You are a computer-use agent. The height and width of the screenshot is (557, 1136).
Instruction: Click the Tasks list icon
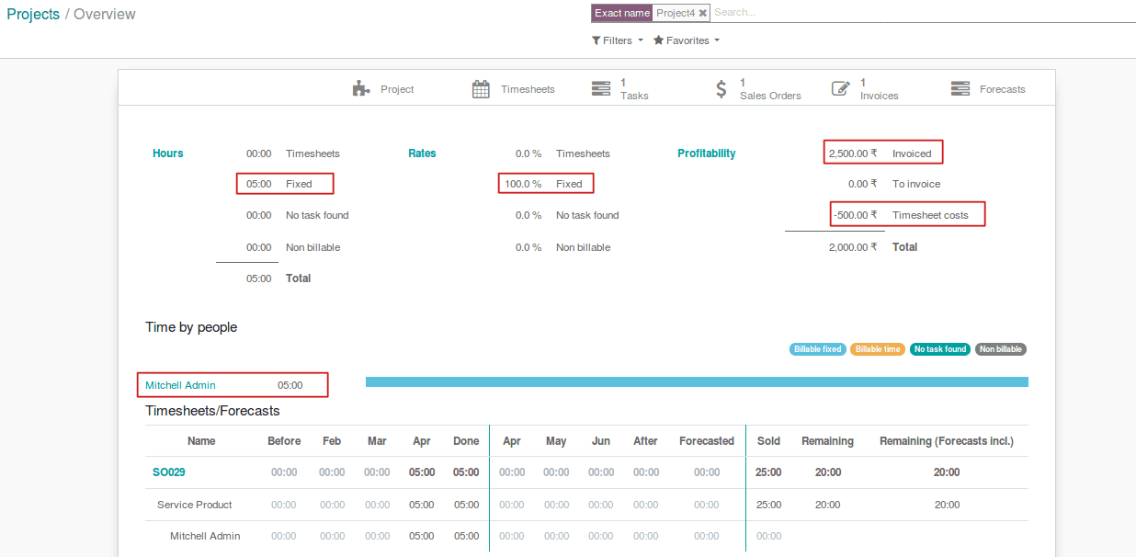point(601,89)
